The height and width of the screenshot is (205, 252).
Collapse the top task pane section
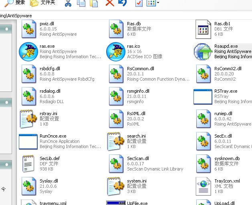click(6, 29)
